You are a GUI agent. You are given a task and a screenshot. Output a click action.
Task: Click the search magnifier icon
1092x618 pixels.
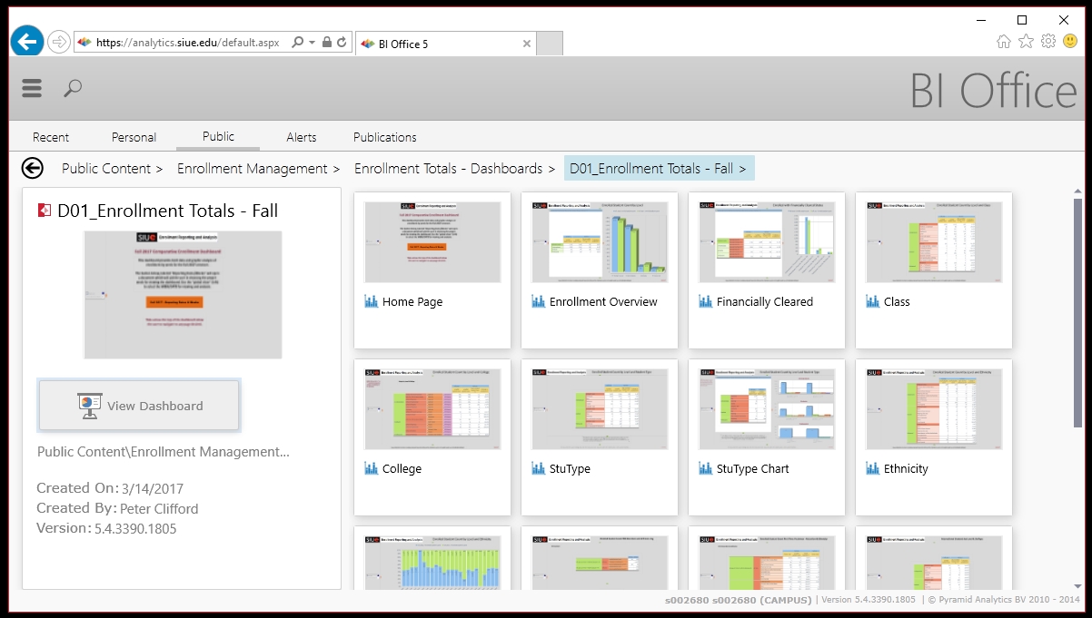[x=73, y=88]
